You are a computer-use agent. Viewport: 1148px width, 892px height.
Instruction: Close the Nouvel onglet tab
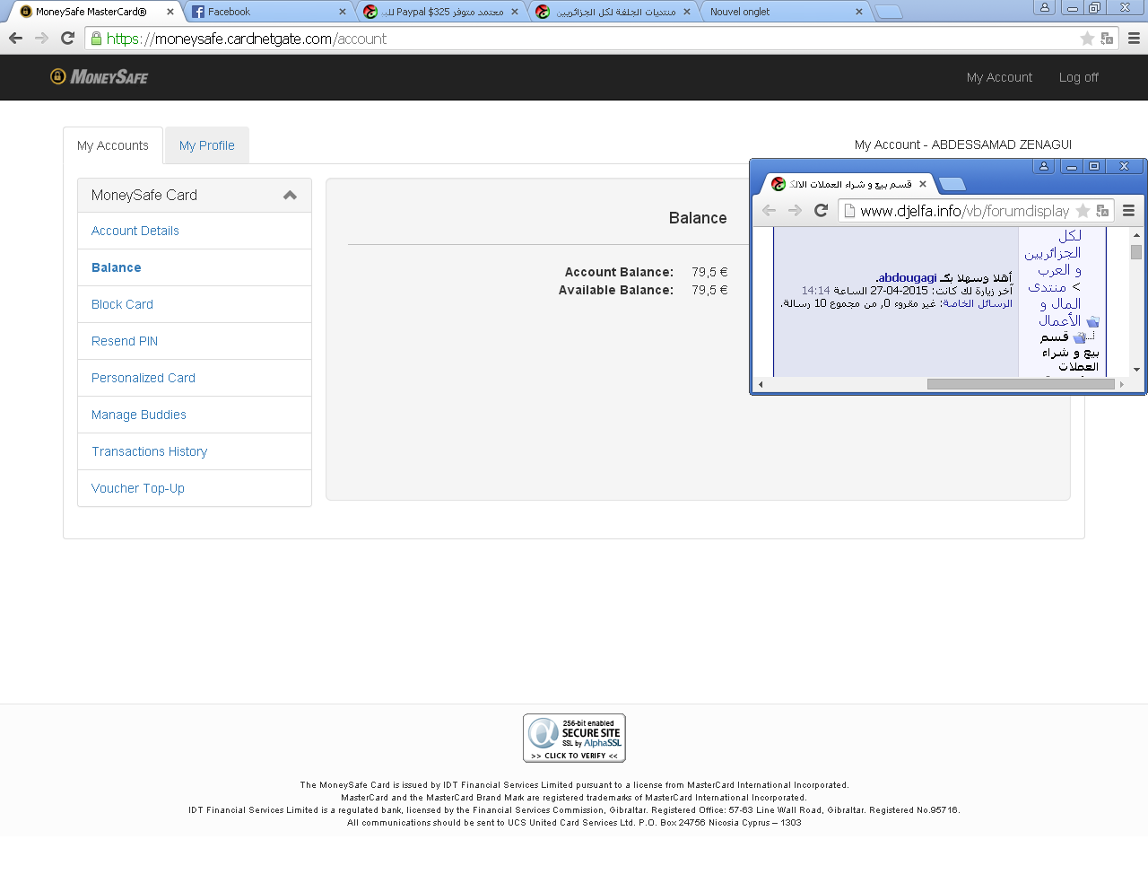pyautogui.click(x=859, y=12)
